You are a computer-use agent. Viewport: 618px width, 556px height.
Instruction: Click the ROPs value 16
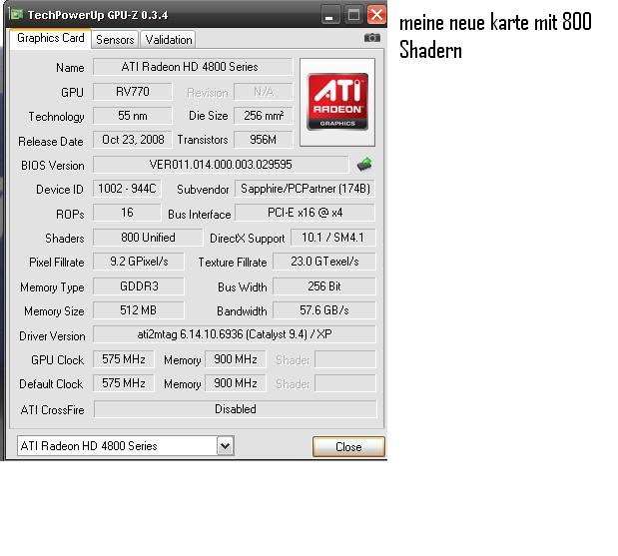[127, 213]
